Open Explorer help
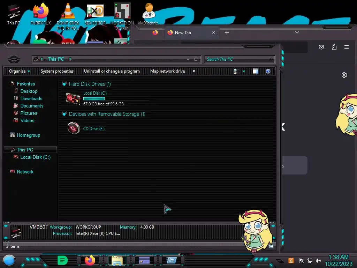 tap(268, 71)
